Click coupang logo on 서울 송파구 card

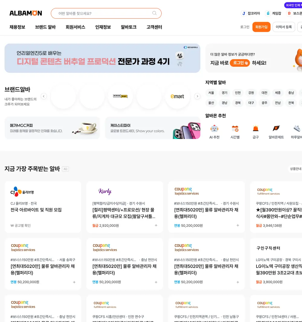click(x=23, y=247)
